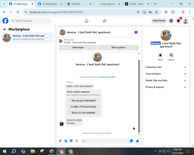Open the account profile avatar menu

(185, 21)
